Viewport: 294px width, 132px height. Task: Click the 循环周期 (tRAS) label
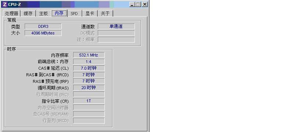tap(53, 88)
